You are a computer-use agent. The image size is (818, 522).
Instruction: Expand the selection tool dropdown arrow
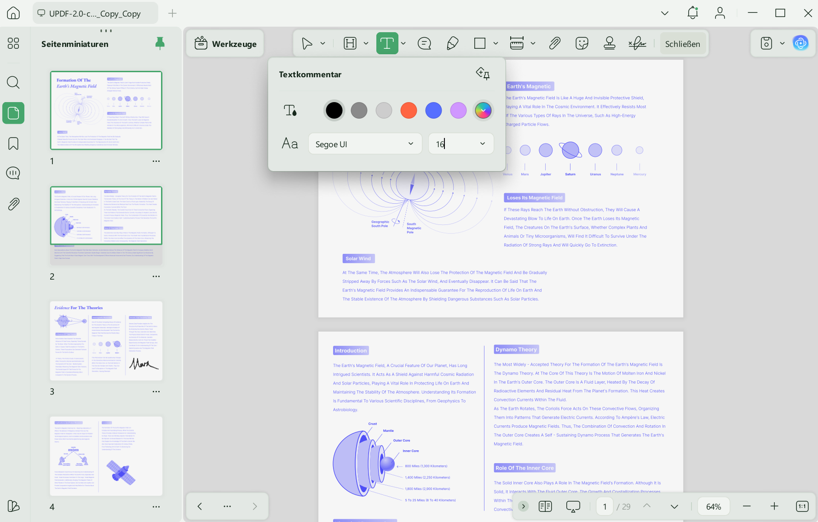click(323, 44)
